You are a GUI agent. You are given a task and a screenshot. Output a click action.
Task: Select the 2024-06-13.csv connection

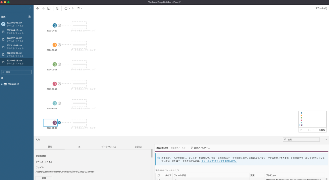(x=16, y=62)
